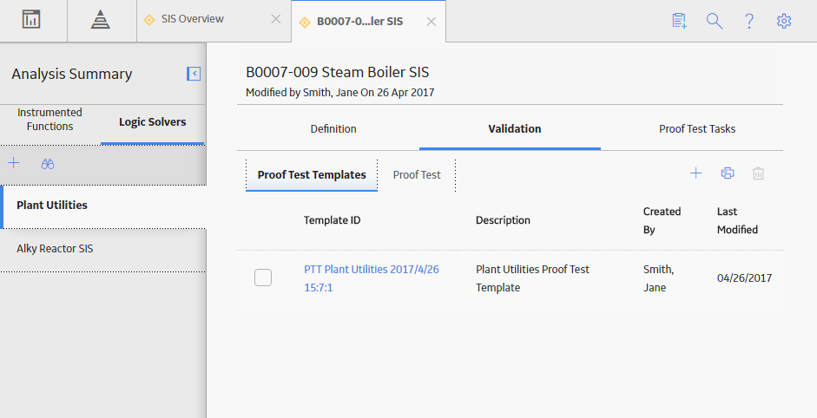This screenshot has height=418, width=817.
Task: Print the proof test template list
Action: point(728,173)
